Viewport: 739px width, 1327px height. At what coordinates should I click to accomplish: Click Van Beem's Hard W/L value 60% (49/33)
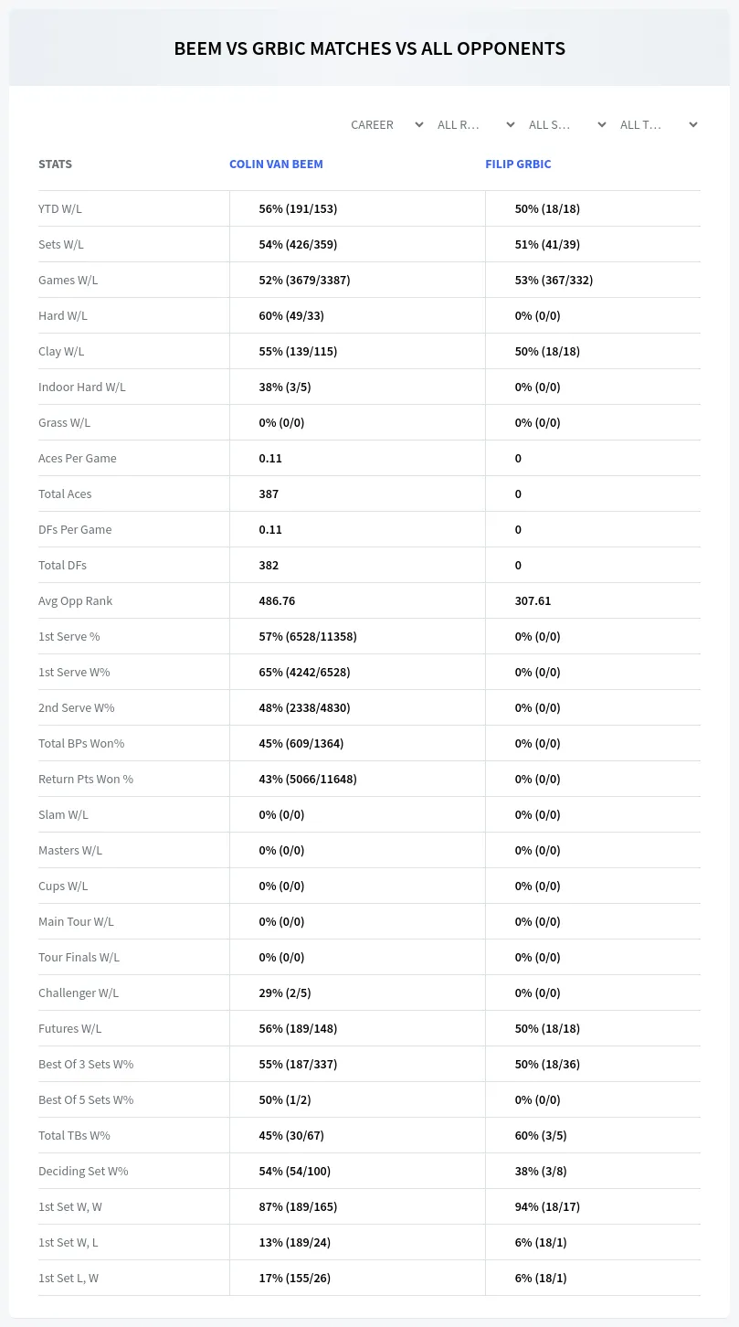291,315
